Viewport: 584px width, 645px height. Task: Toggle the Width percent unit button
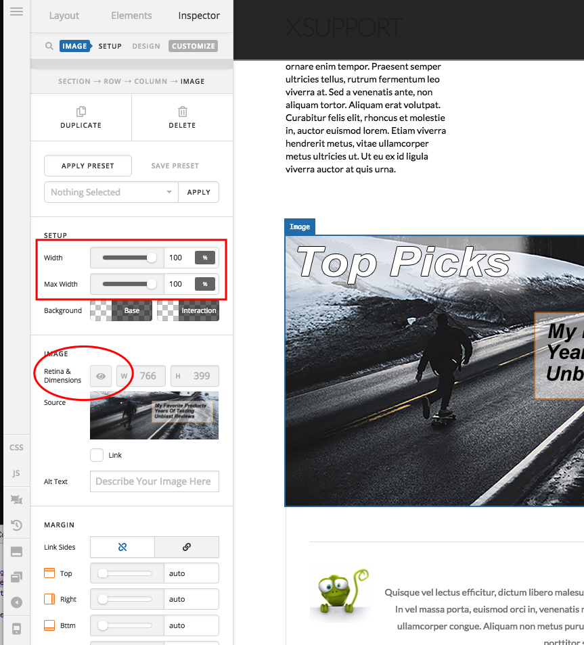[204, 258]
